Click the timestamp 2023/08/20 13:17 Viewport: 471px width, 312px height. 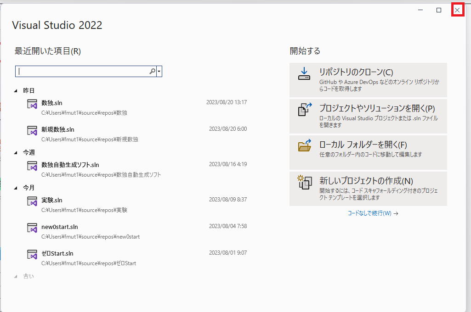(227, 102)
